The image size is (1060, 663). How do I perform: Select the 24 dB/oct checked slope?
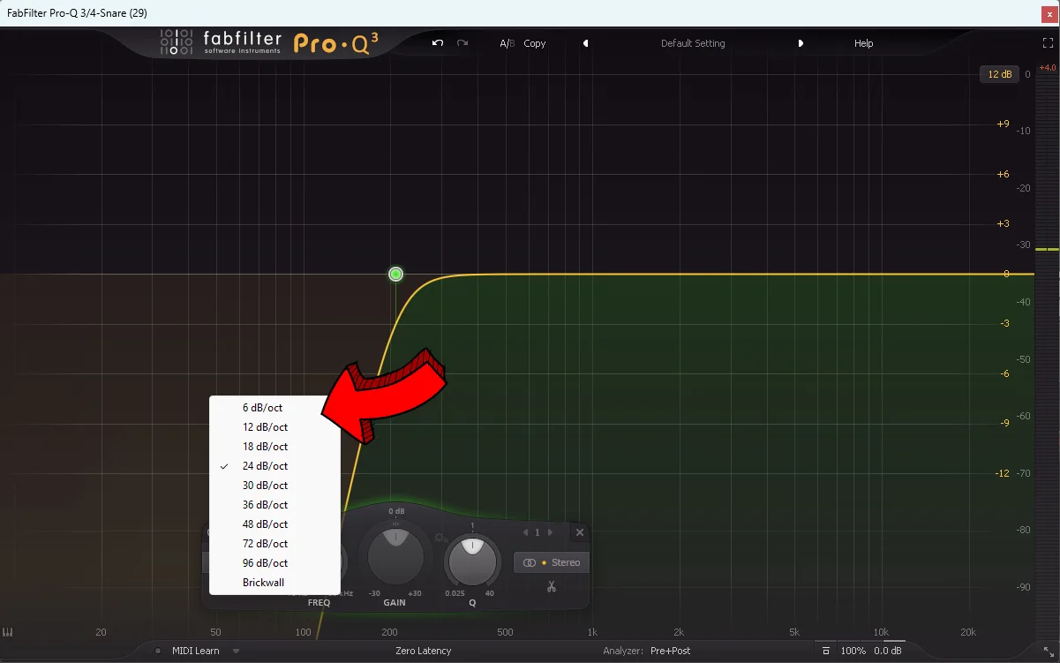(264, 465)
